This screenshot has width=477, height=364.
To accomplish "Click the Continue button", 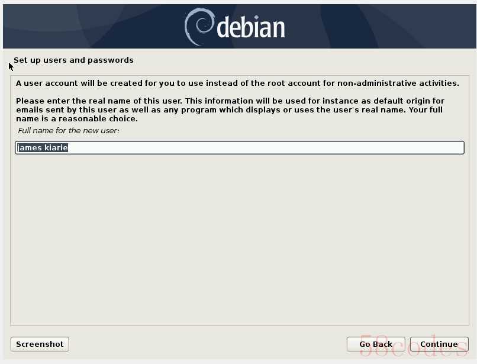I will [x=439, y=344].
